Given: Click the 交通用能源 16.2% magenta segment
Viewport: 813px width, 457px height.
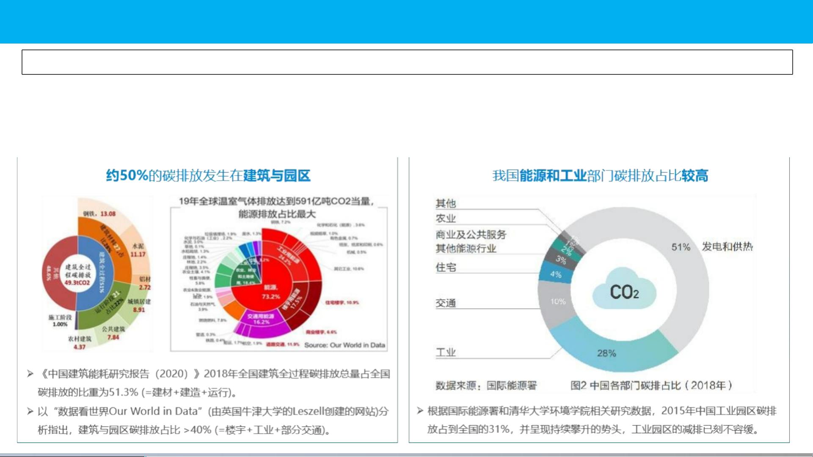Looking at the screenshot, I should pyautogui.click(x=261, y=319).
